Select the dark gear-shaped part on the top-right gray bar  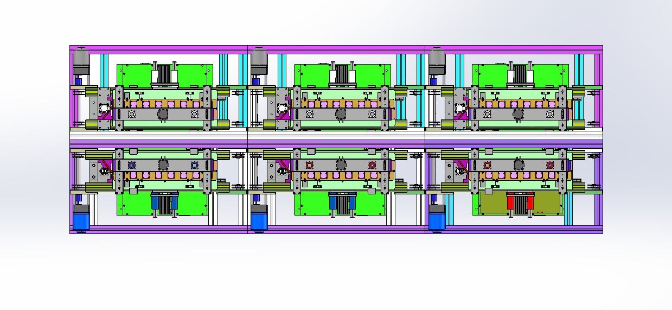(519, 114)
